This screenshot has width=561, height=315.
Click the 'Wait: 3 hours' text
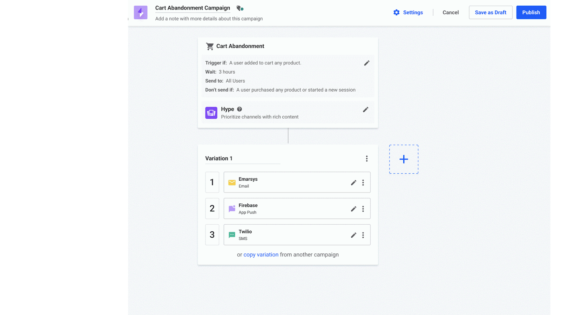(x=220, y=72)
